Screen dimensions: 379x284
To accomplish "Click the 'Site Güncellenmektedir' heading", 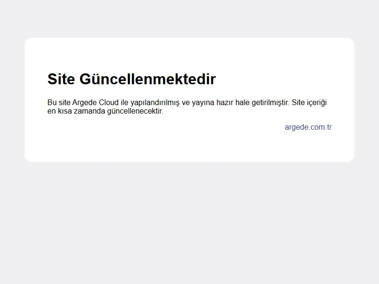I will click(132, 79).
